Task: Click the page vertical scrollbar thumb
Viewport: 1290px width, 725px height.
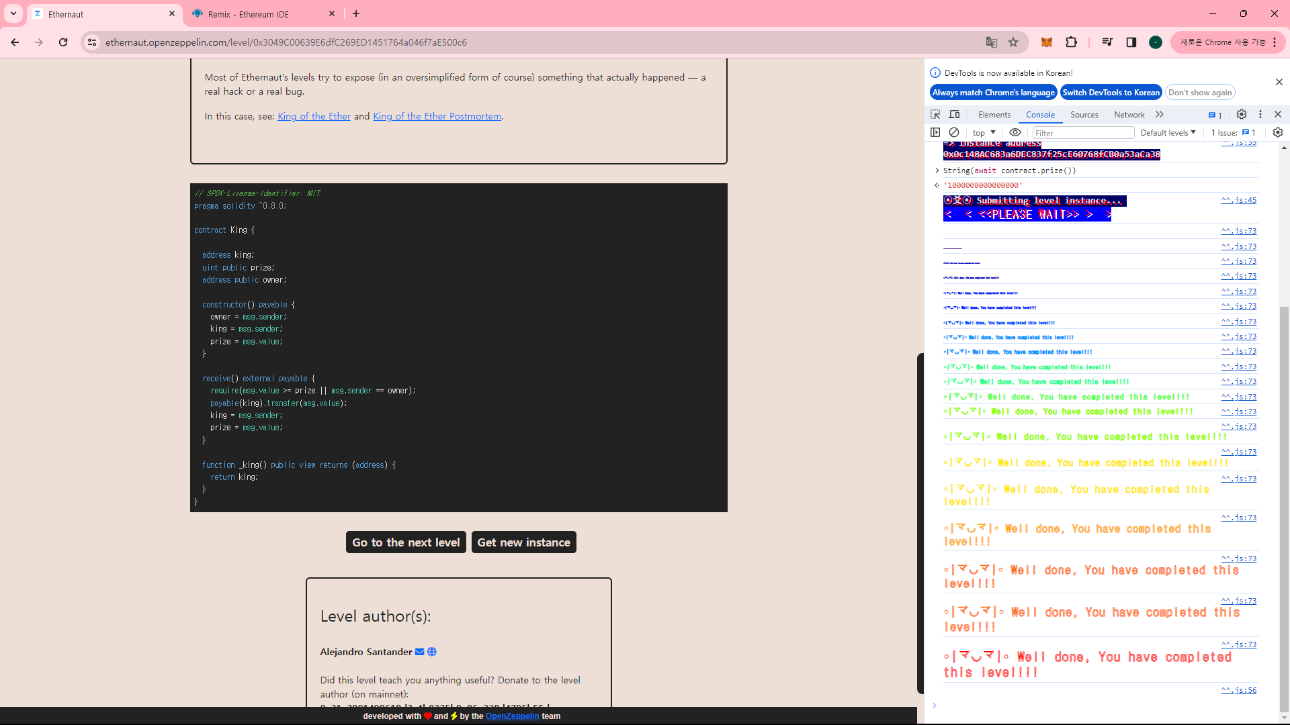Action: (x=920, y=524)
